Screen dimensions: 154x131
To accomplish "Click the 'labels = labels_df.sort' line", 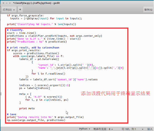I will [58, 79].
